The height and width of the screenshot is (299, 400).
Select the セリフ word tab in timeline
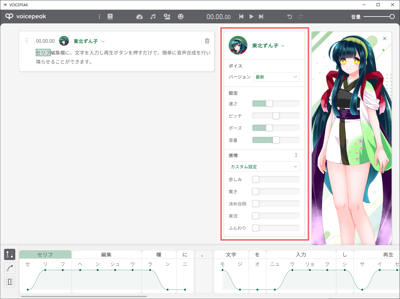45,254
